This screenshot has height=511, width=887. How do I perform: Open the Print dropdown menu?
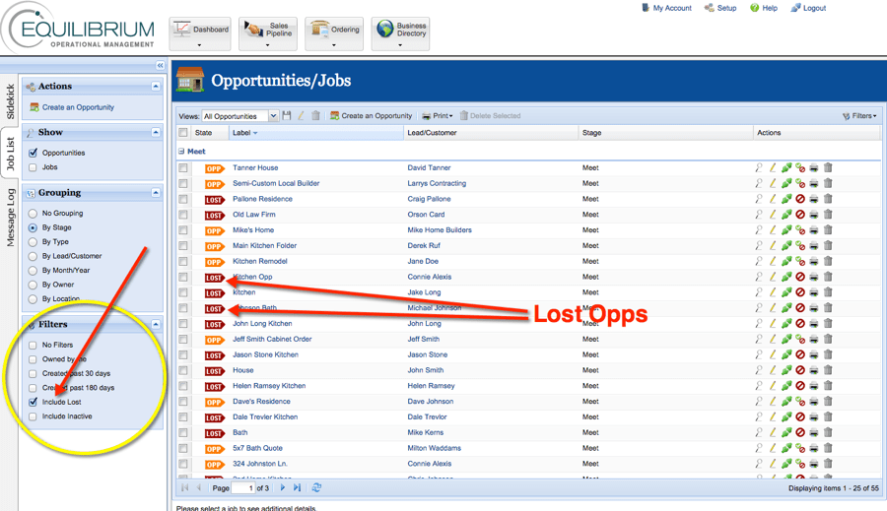[x=439, y=116]
